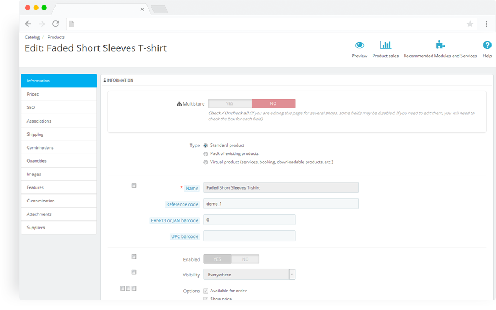This screenshot has width=496, height=310.
Task: Select the Virtual product radio button
Action: [x=206, y=162]
